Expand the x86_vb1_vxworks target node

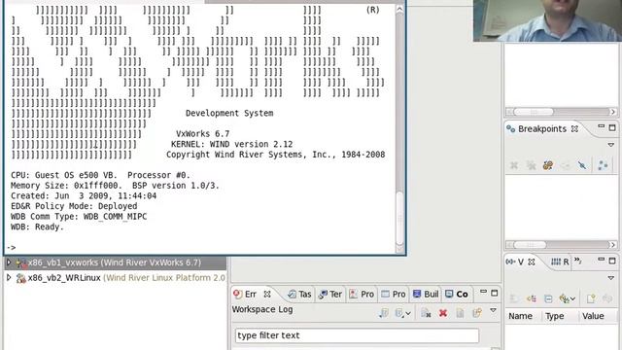(9, 262)
